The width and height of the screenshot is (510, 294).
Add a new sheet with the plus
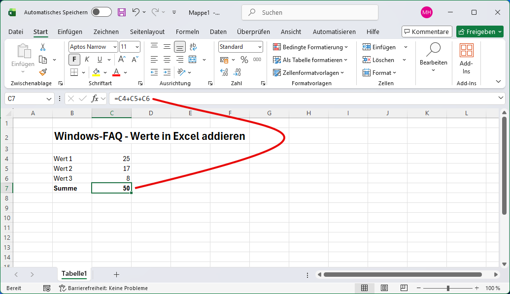pos(116,275)
